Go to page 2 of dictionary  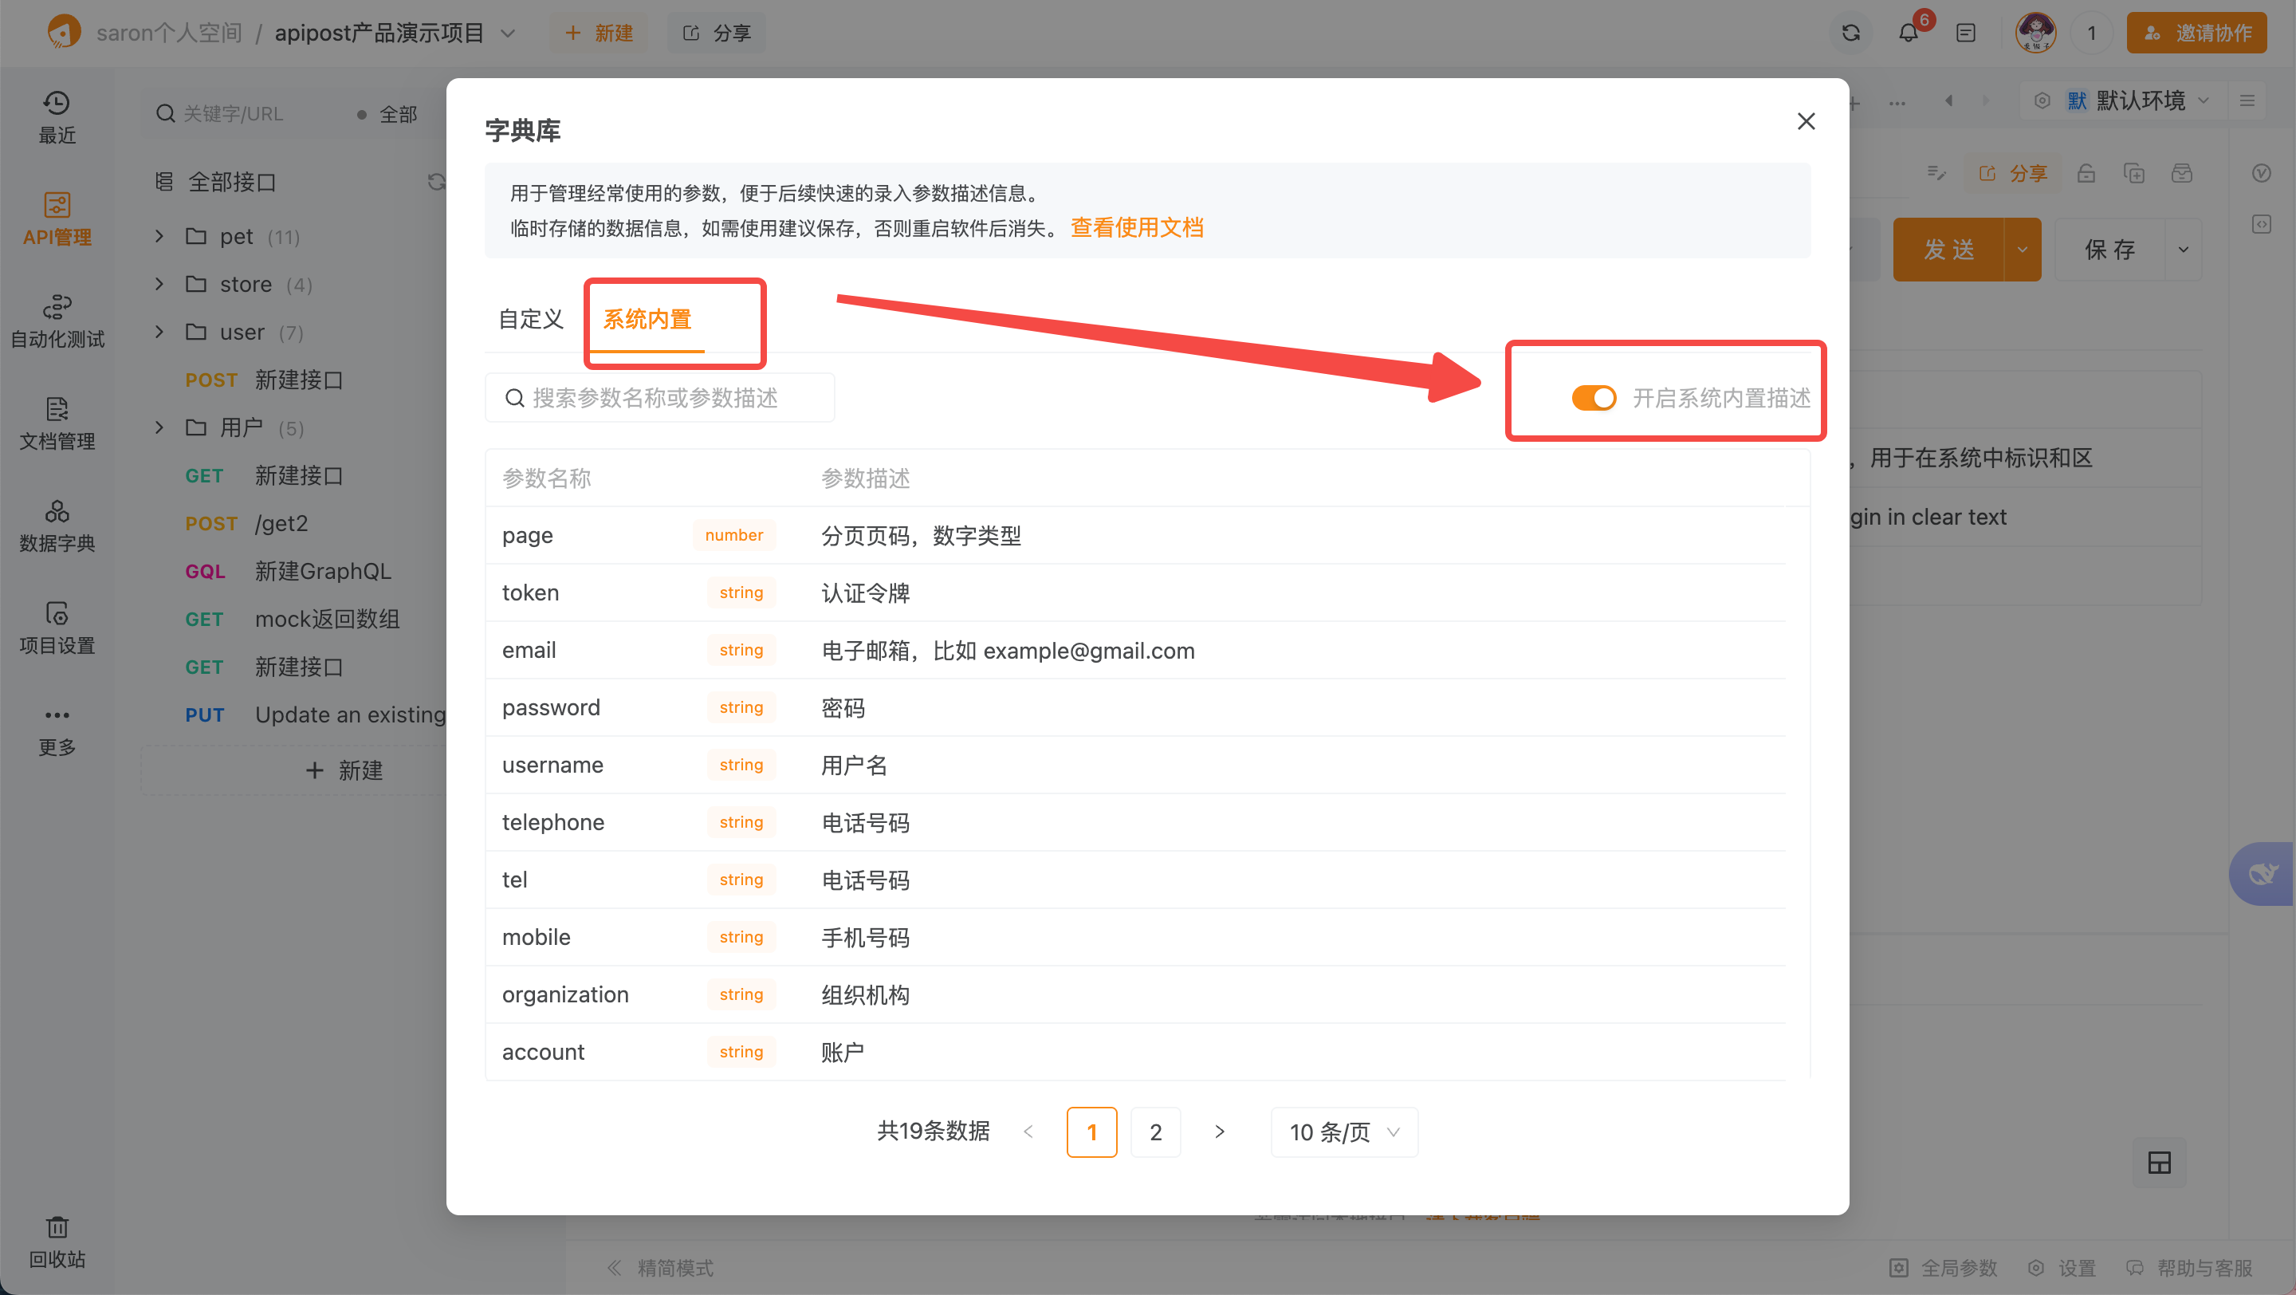coord(1155,1132)
